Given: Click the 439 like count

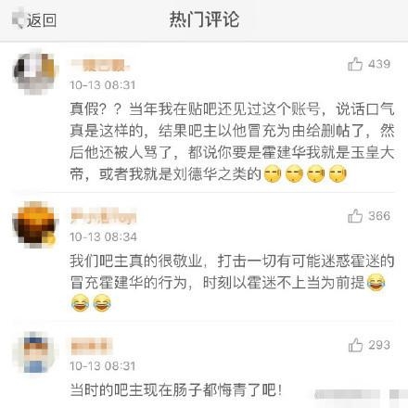Looking at the screenshot, I should [379, 64].
